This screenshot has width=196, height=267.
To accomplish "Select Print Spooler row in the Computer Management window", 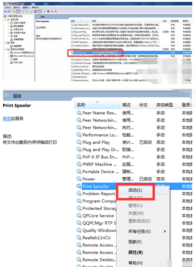I will tap(131, 53).
